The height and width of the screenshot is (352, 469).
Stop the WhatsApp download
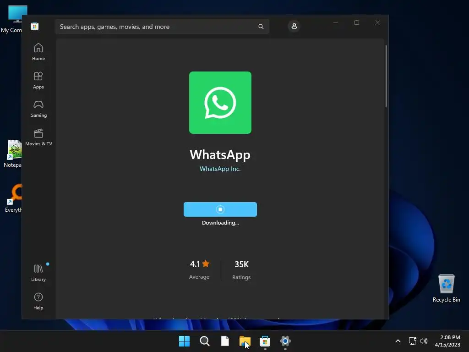pos(220,209)
